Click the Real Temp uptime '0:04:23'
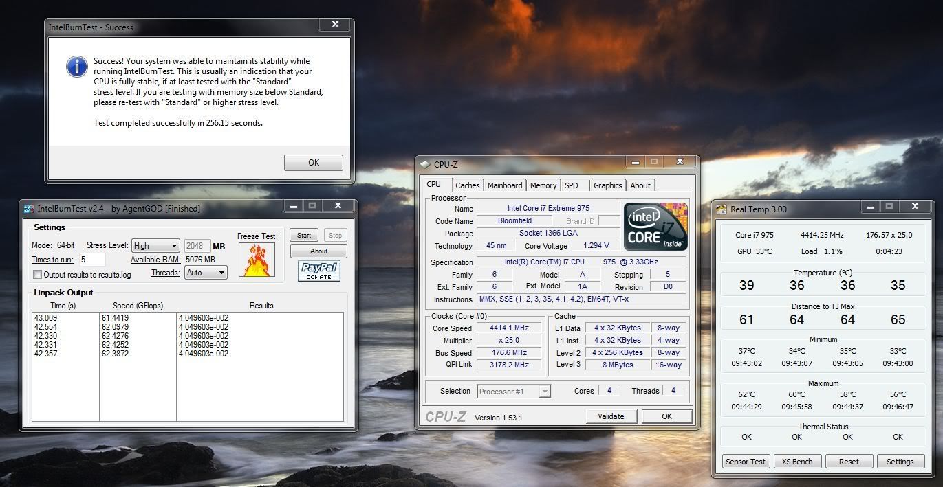The width and height of the screenshot is (943, 487). click(889, 251)
